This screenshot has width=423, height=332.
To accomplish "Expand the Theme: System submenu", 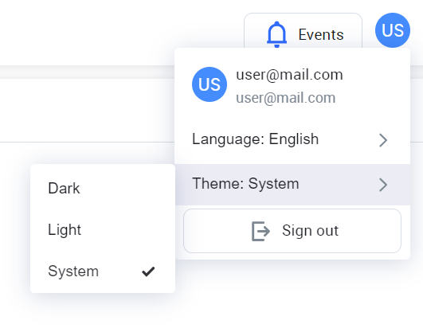I will (292, 184).
